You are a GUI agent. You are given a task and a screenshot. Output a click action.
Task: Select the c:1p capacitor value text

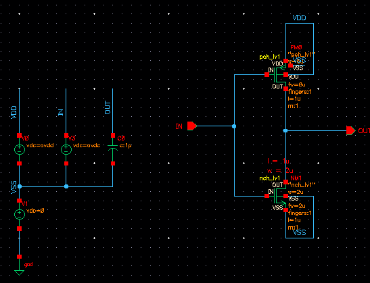(125, 146)
